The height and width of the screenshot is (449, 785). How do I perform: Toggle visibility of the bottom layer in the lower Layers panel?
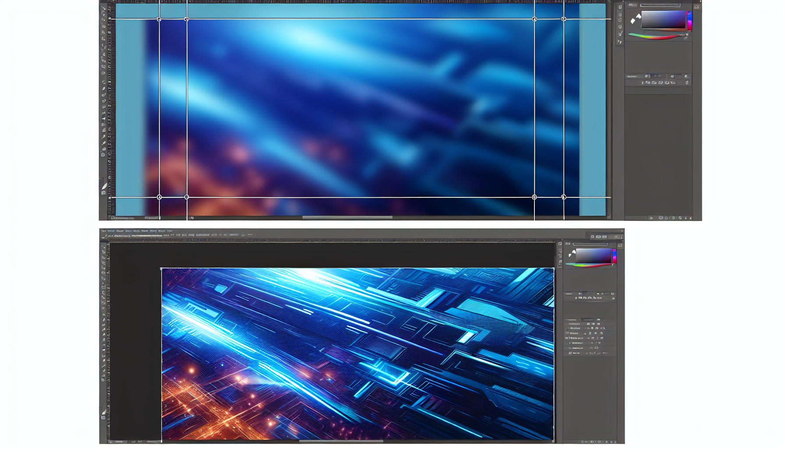[570, 353]
